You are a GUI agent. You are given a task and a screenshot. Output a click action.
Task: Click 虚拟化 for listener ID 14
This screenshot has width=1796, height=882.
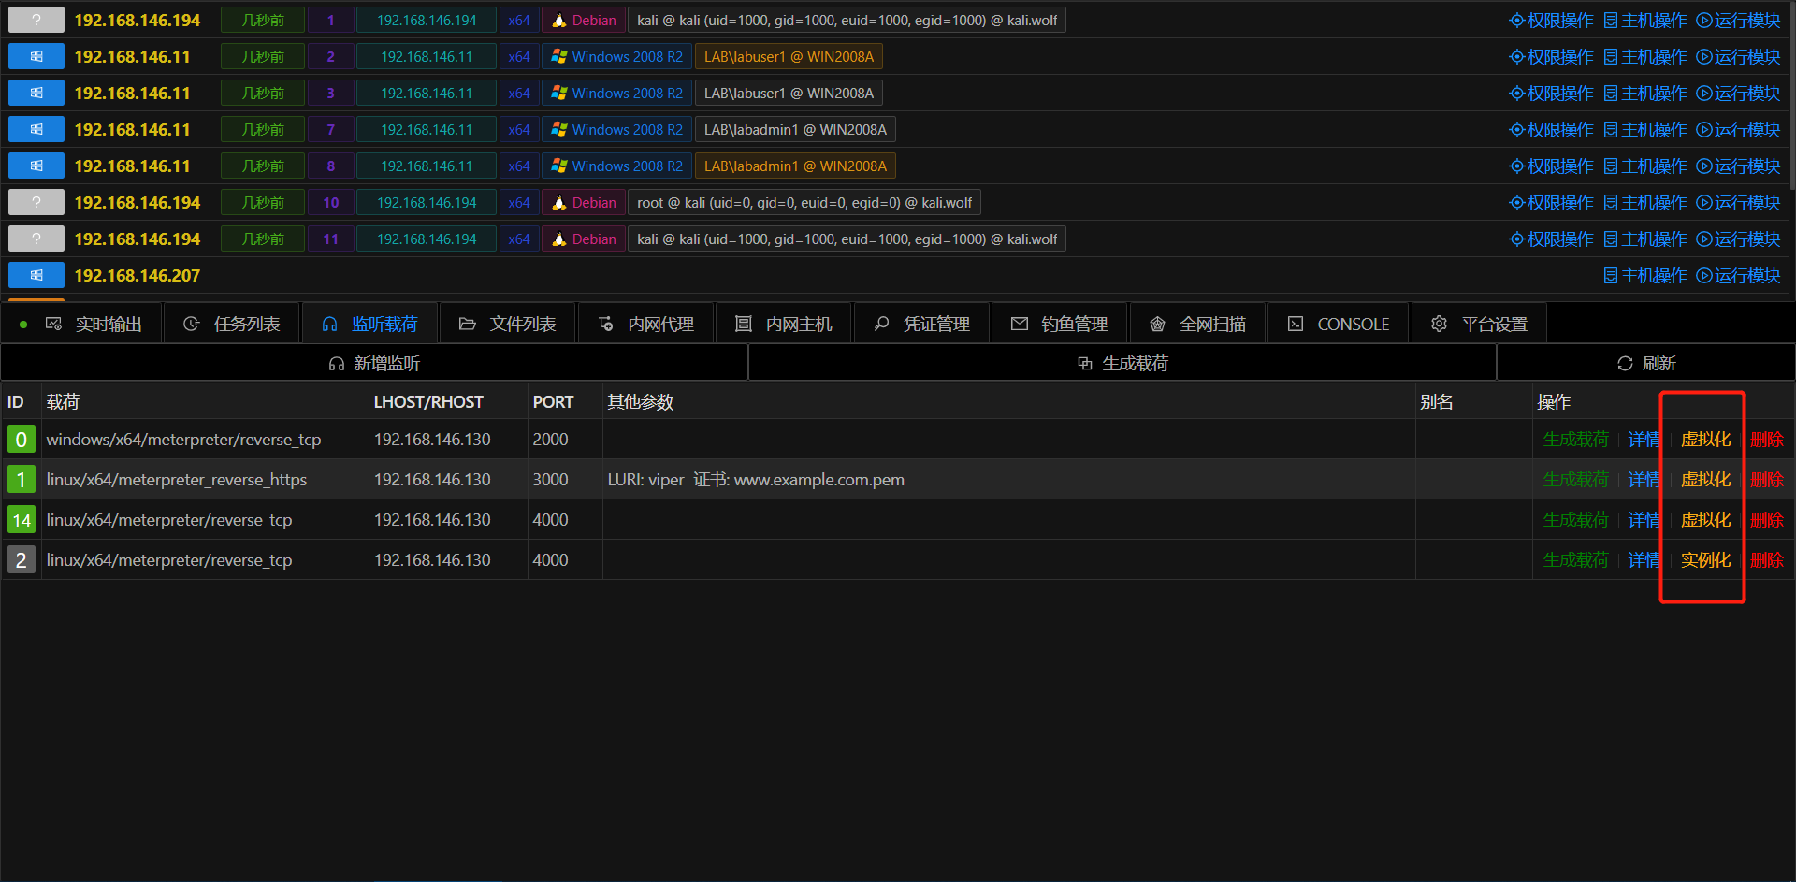point(1705,519)
